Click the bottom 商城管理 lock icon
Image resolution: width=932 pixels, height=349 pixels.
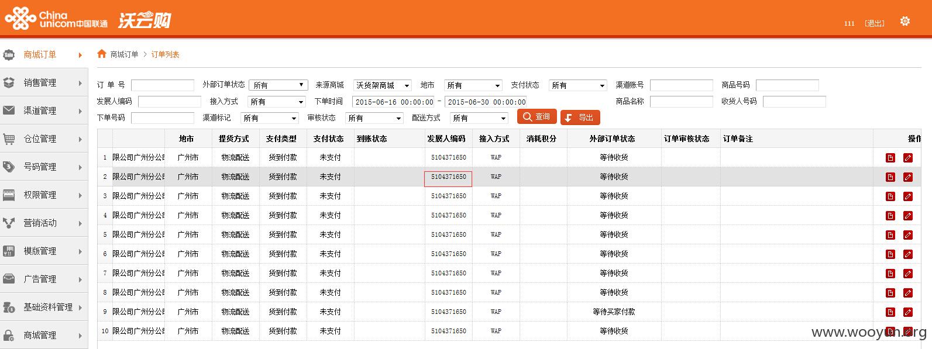[9, 335]
